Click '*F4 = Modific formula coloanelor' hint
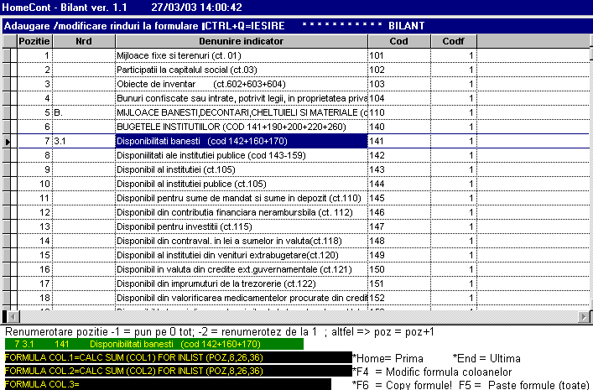The image size is (593, 390). click(431, 372)
